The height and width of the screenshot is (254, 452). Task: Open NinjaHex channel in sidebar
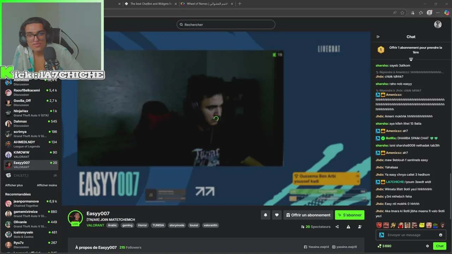(31, 113)
